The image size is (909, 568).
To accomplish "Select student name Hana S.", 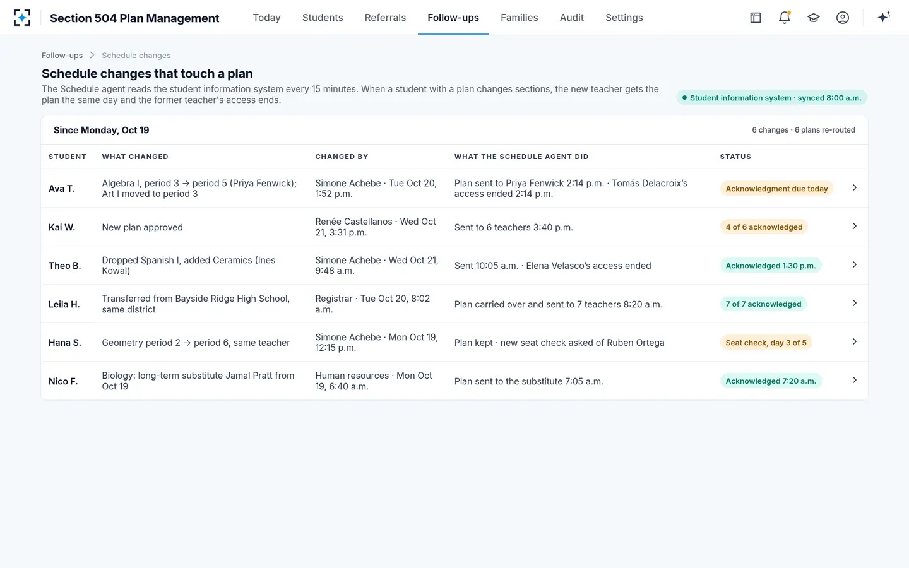I will click(65, 343).
